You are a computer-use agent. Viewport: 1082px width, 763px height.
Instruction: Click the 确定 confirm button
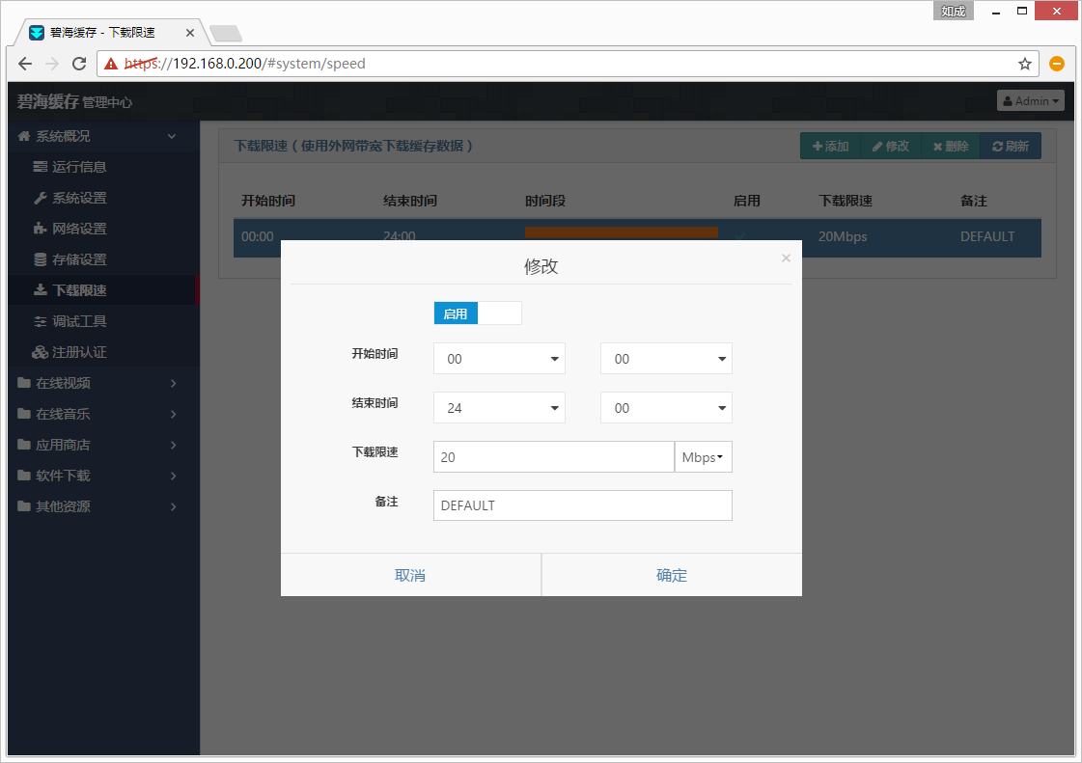coord(672,575)
